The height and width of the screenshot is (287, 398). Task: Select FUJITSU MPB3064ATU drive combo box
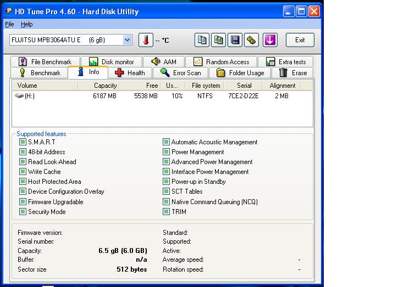71,40
